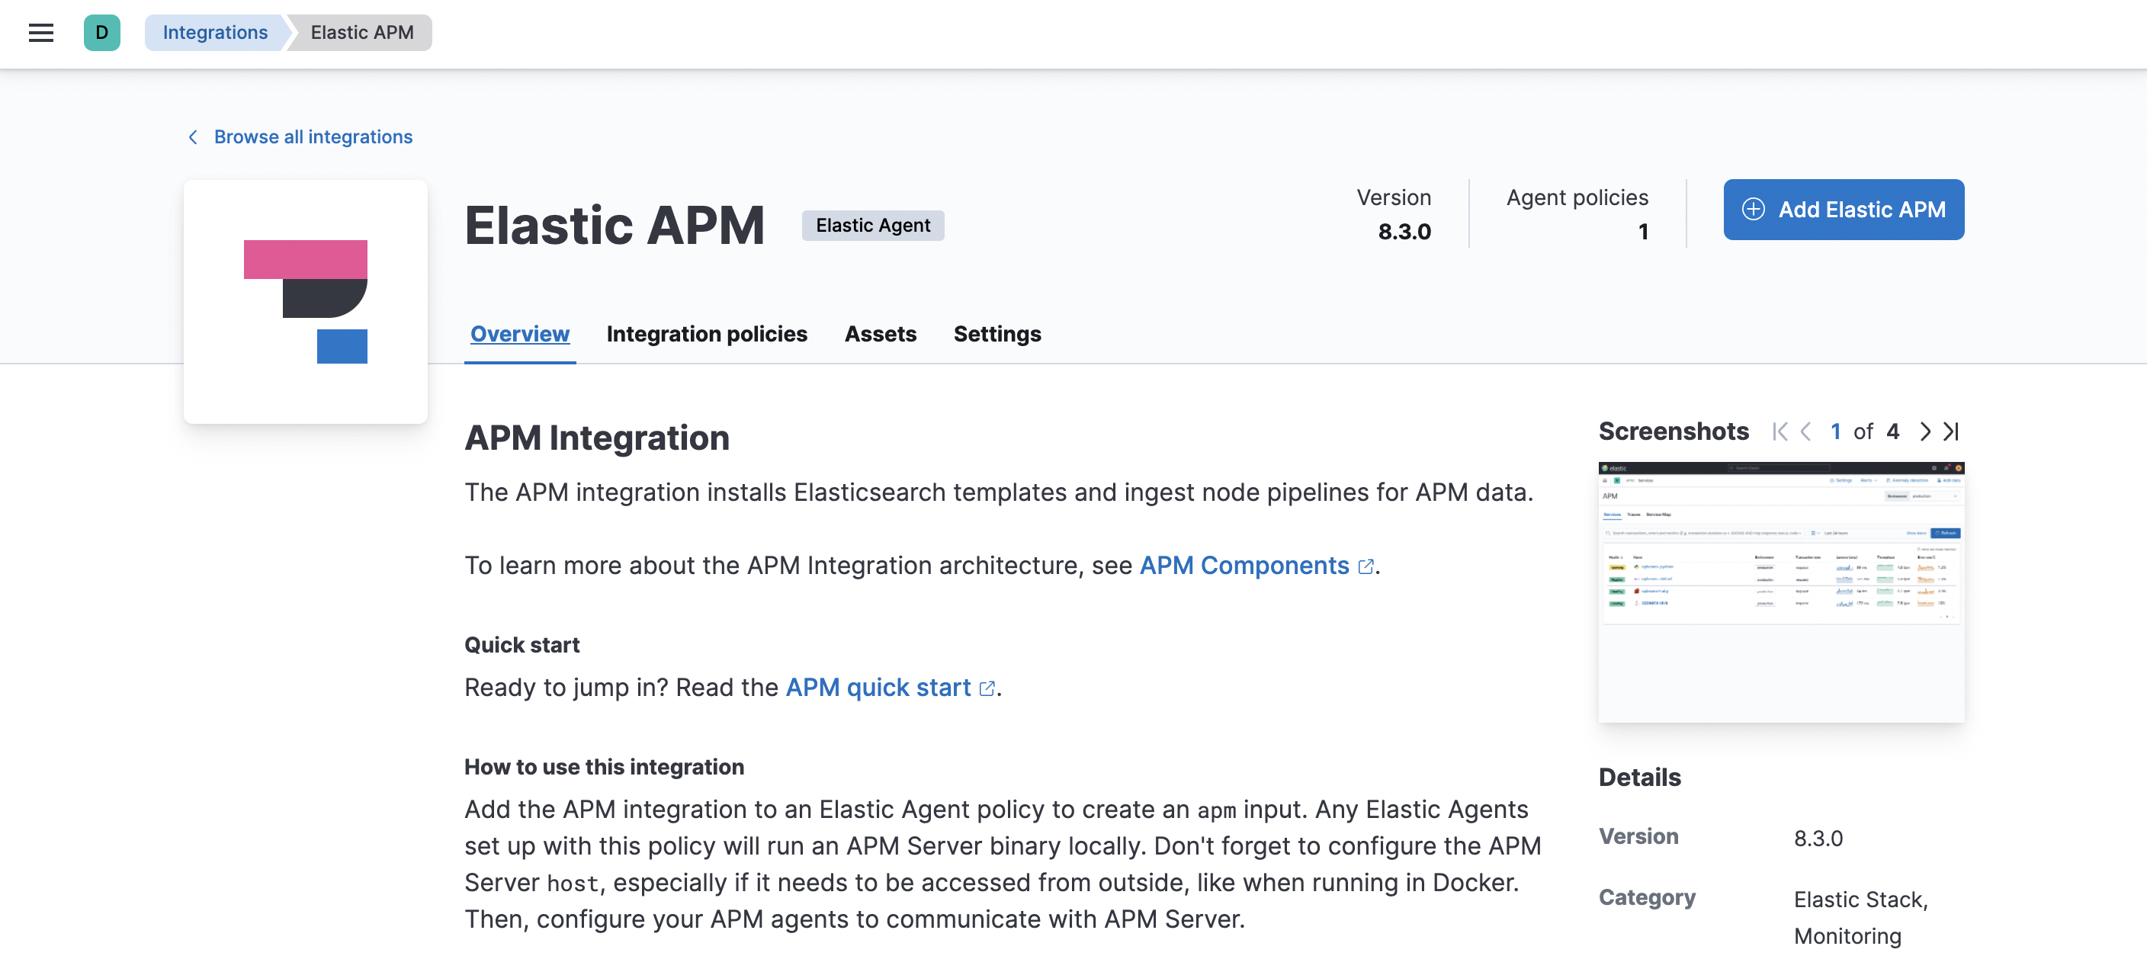Jump to the last screenshot using double-arrow icon

(x=1951, y=431)
